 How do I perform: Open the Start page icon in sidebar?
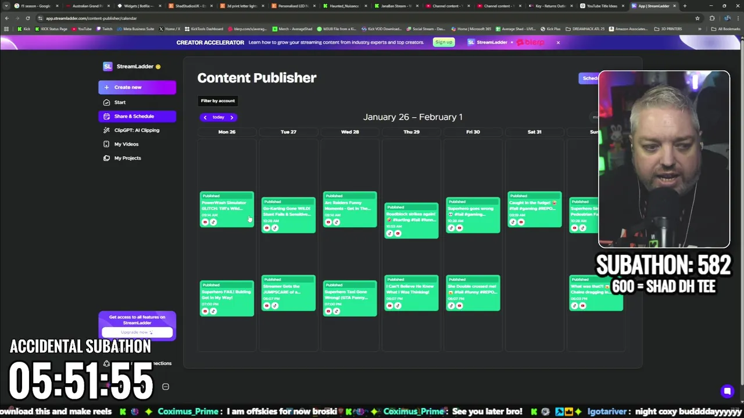click(106, 102)
